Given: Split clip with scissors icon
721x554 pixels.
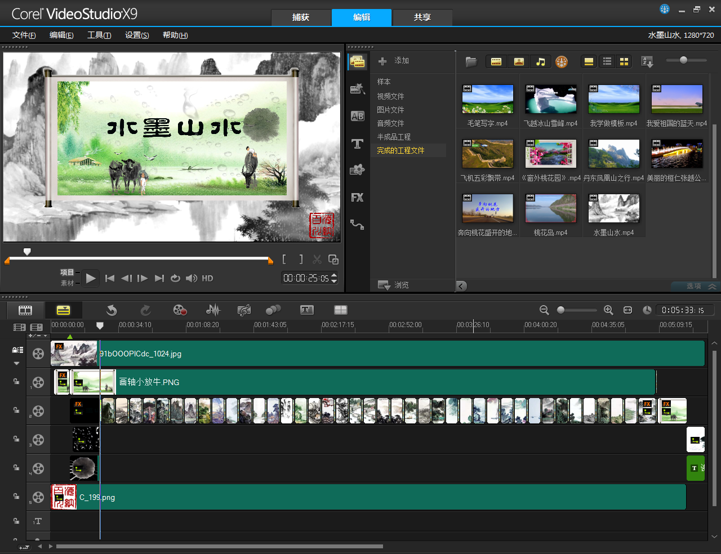Looking at the screenshot, I should point(317,259).
